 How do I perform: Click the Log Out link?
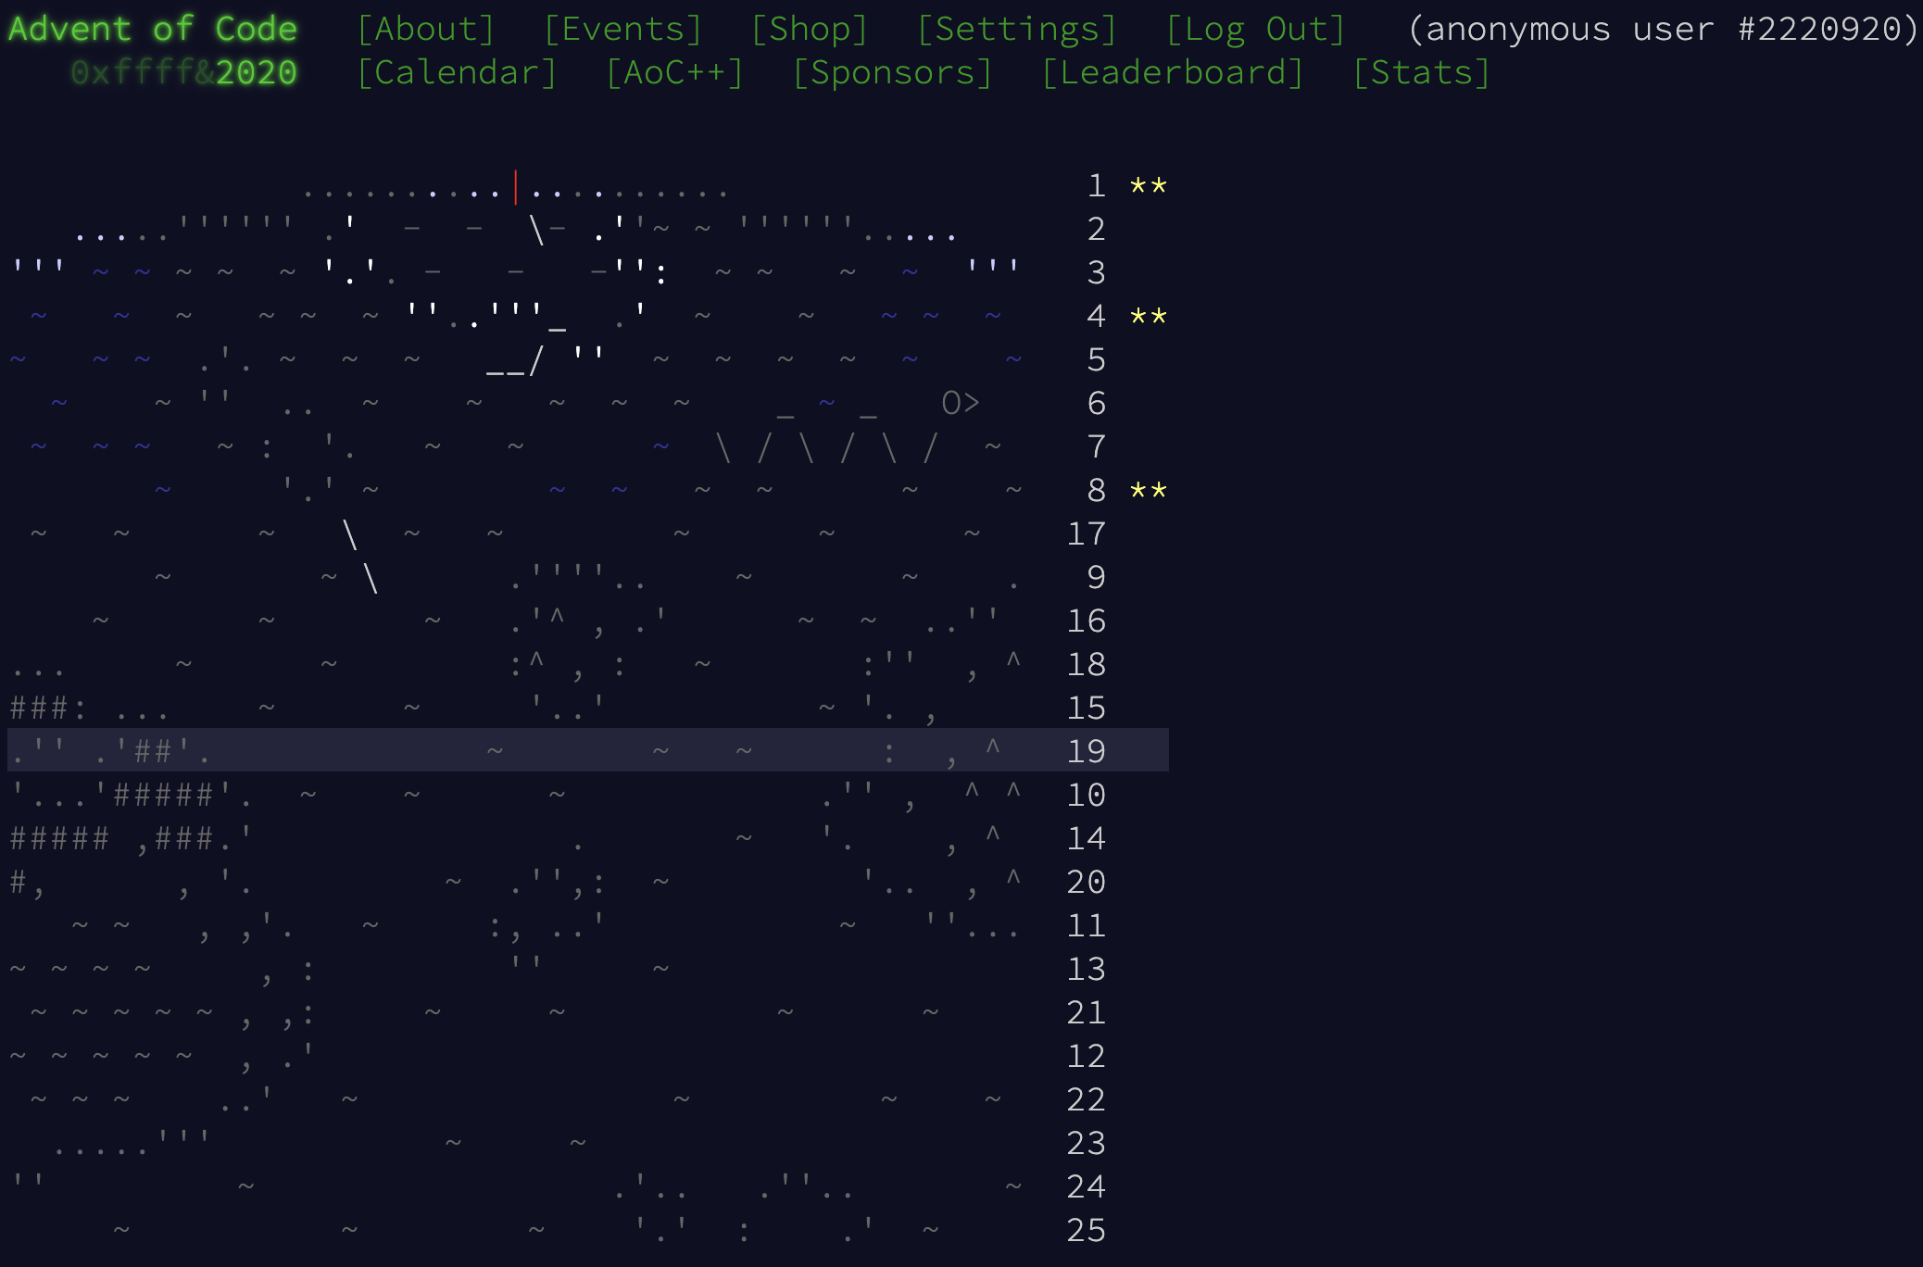coord(1255,30)
